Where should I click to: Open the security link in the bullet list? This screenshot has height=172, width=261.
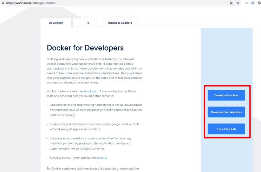[x=102, y=158]
